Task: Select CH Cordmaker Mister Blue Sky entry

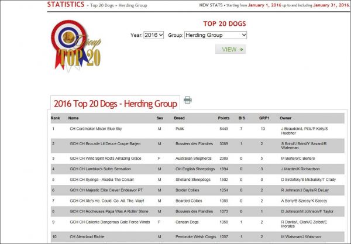Action: (97, 128)
